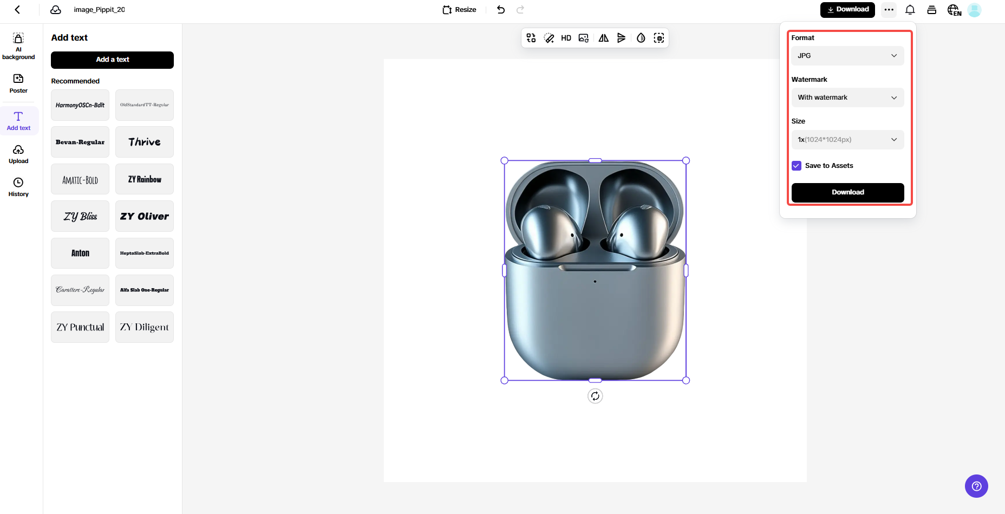This screenshot has height=514, width=1005.
Task: Click the replace/swap image tool icon
Action: click(x=531, y=38)
